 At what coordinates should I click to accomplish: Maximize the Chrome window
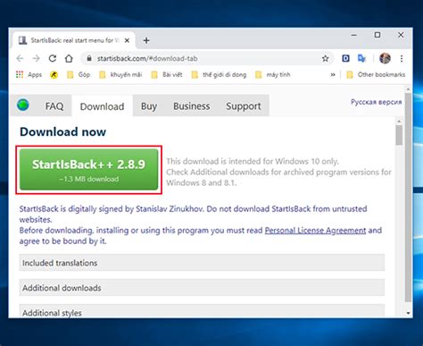click(377, 35)
